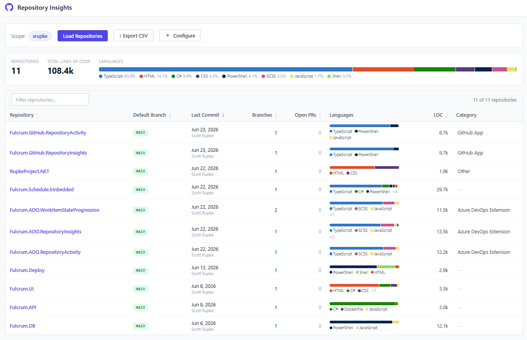Click the Load Repositories button
Image resolution: width=527 pixels, height=340 pixels.
click(83, 36)
